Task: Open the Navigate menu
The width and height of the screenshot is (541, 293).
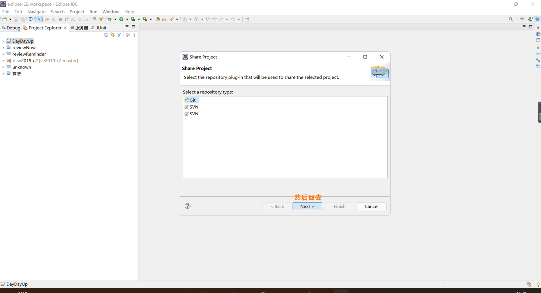Action: (x=36, y=12)
